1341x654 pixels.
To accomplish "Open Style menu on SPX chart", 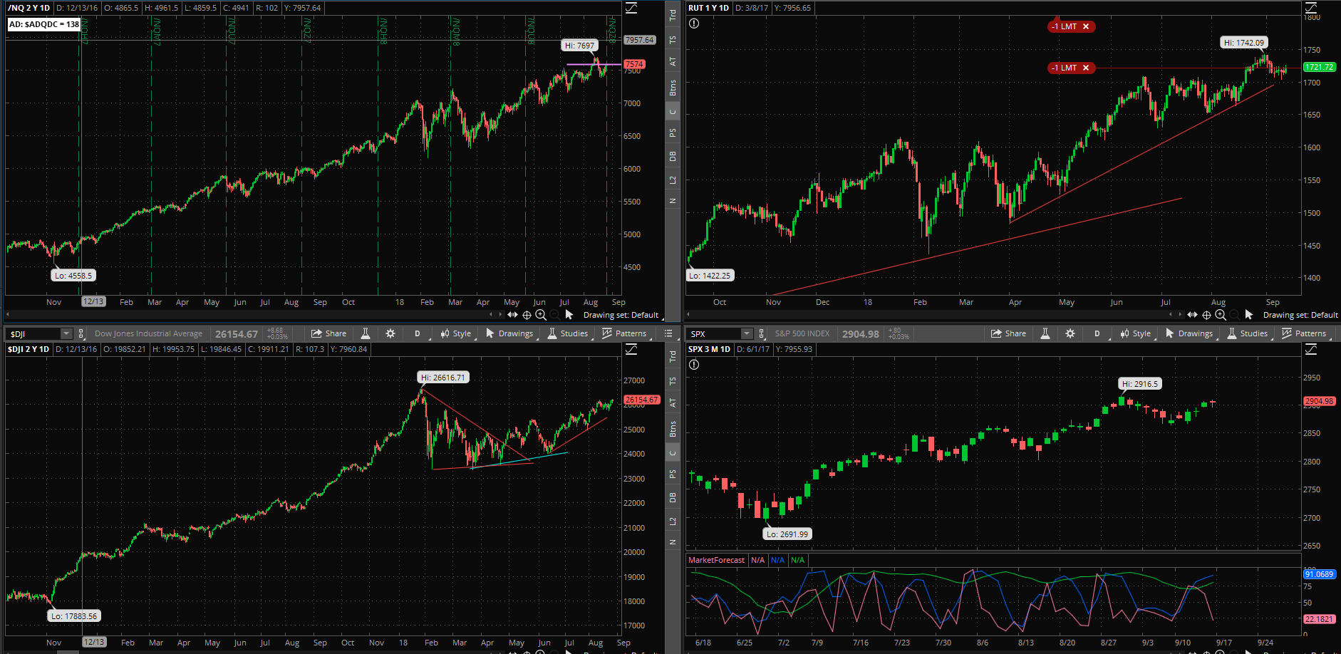I will click(x=1137, y=333).
